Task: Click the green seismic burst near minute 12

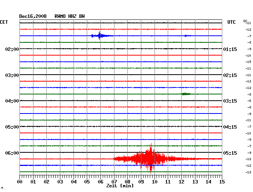Action: 186,94
